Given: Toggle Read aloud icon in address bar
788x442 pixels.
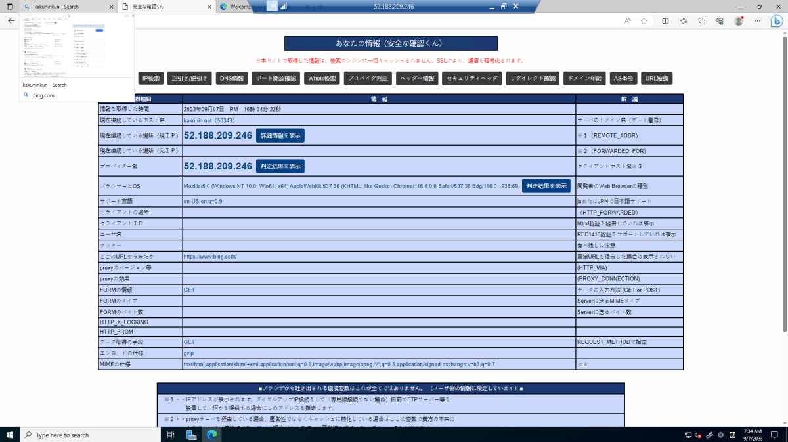Looking at the screenshot, I should click(x=628, y=21).
